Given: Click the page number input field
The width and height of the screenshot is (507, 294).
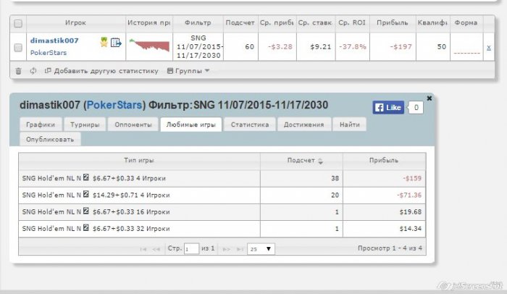Looking at the screenshot, I should 191,248.
